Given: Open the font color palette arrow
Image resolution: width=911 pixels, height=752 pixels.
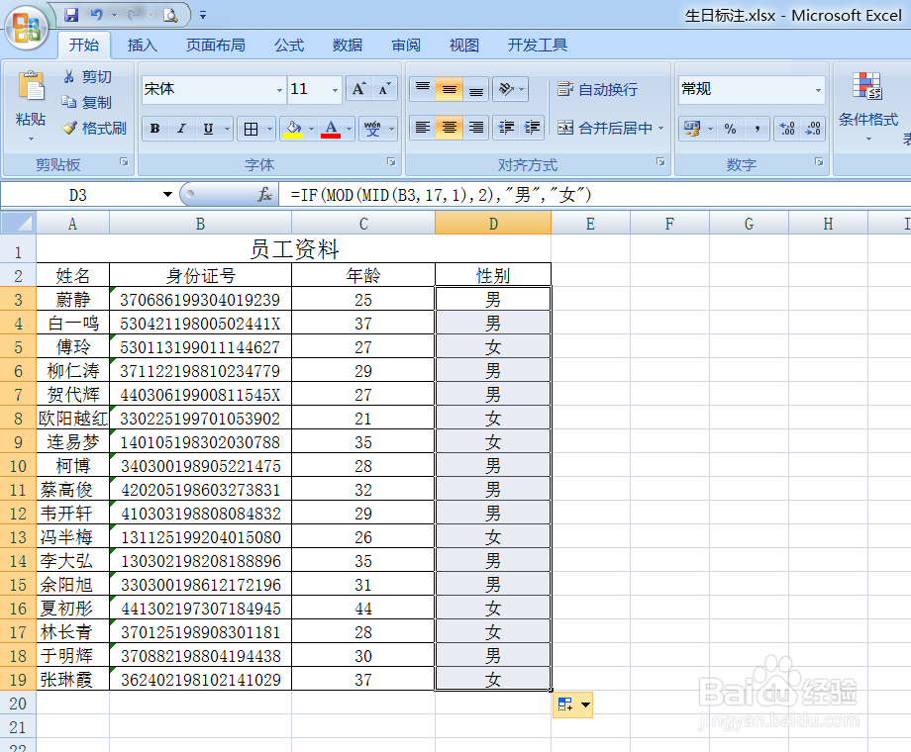Looking at the screenshot, I should (350, 129).
